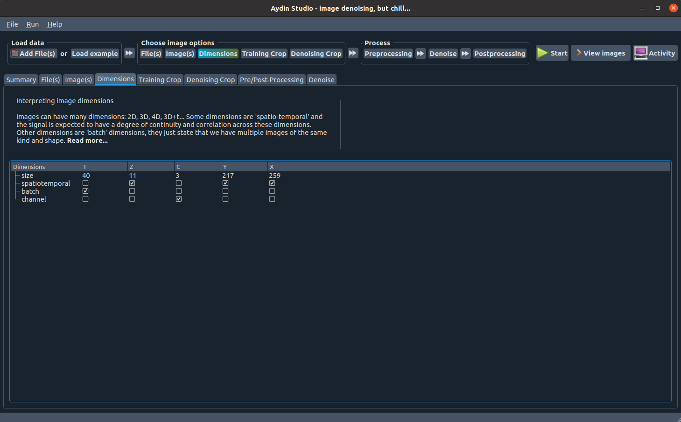Click size value 11 in Z column
681x422 pixels.
coord(133,176)
